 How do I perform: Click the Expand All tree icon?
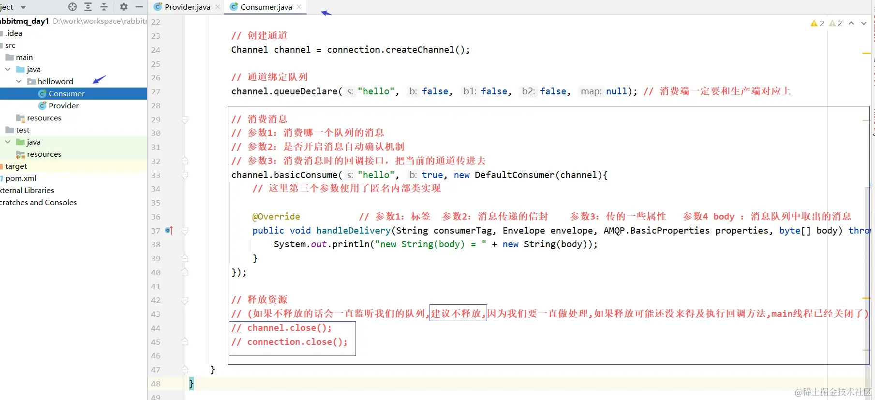[x=88, y=7]
